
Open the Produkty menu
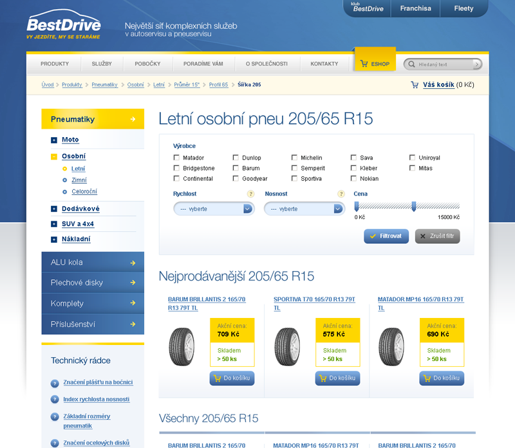click(x=55, y=64)
